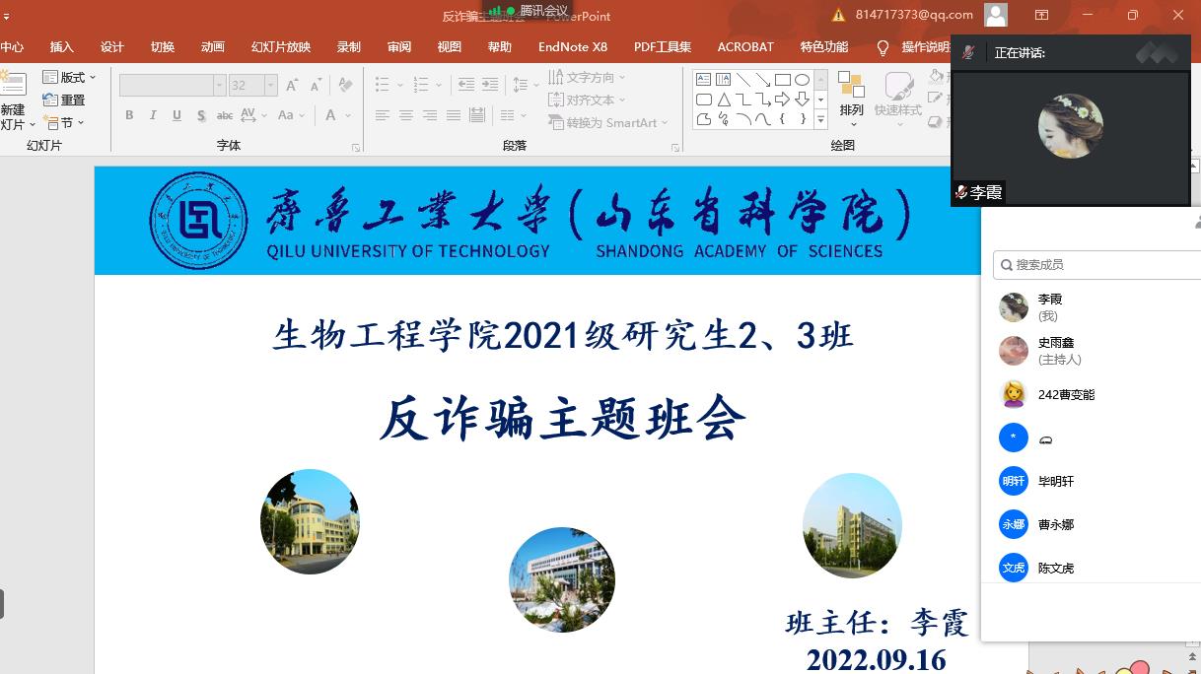The height and width of the screenshot is (674, 1201).
Task: Select member 毕明轩 in participant list
Action: [x=1056, y=482]
